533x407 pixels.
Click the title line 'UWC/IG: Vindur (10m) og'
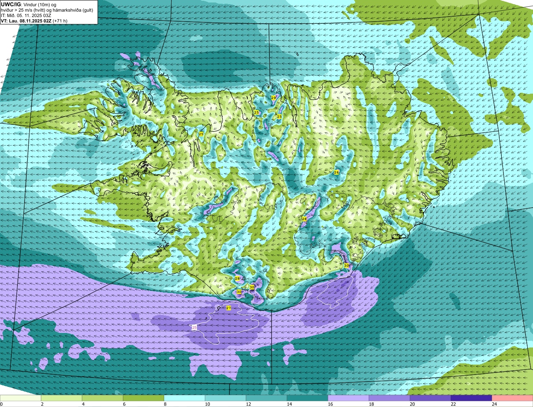pyautogui.click(x=29, y=4)
